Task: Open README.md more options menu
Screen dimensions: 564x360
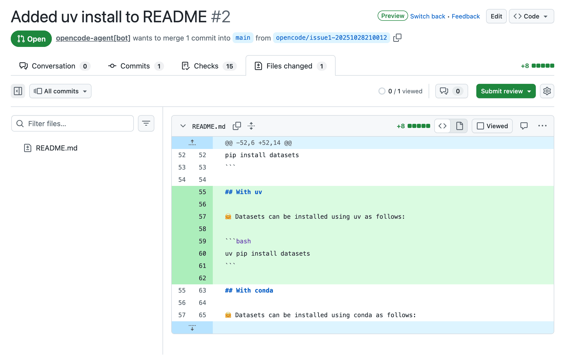Action: [542, 126]
